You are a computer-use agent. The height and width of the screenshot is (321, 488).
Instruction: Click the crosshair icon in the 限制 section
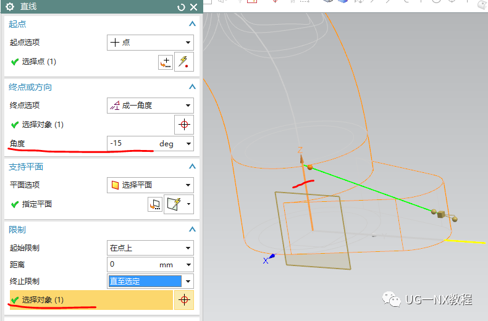click(x=184, y=300)
